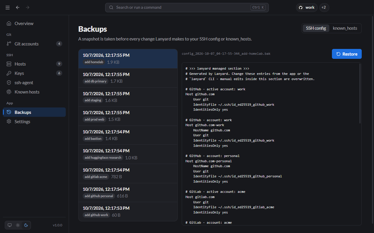The width and height of the screenshot is (374, 233).
Task: Select the add github work backup
Action: tap(128, 212)
